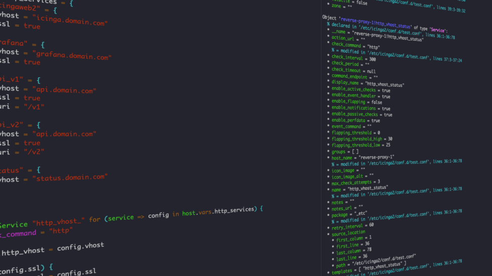Click the "http_vhost_" service name string
492x276 pixels.
click(58, 222)
